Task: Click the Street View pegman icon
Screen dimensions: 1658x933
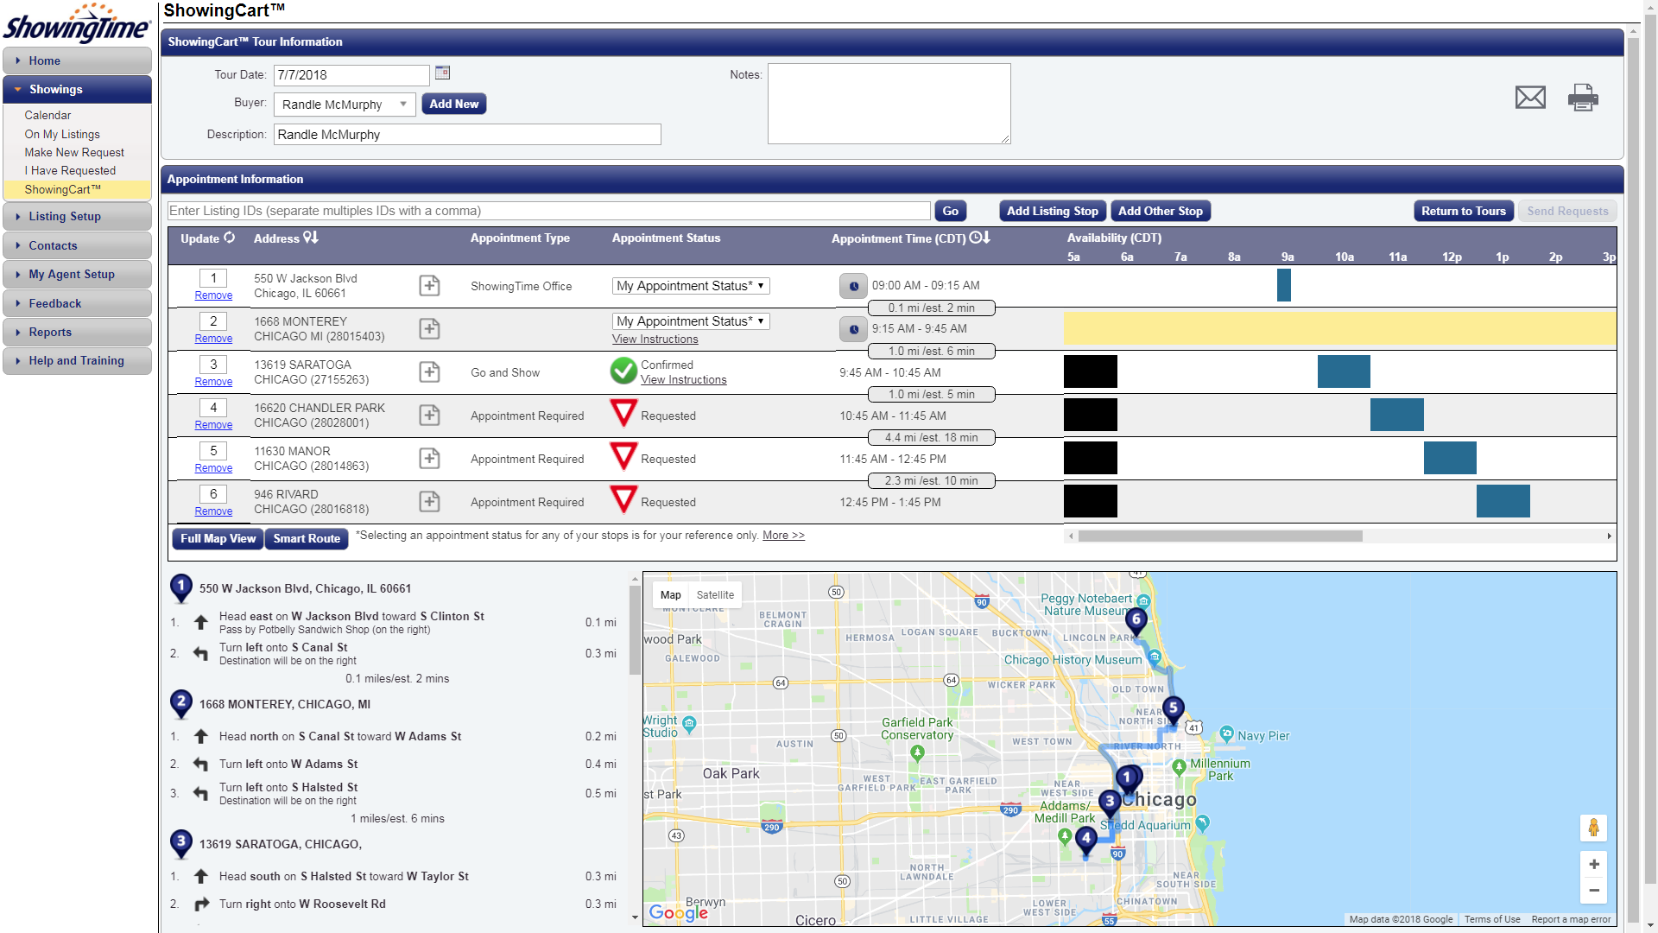Action: (1593, 828)
